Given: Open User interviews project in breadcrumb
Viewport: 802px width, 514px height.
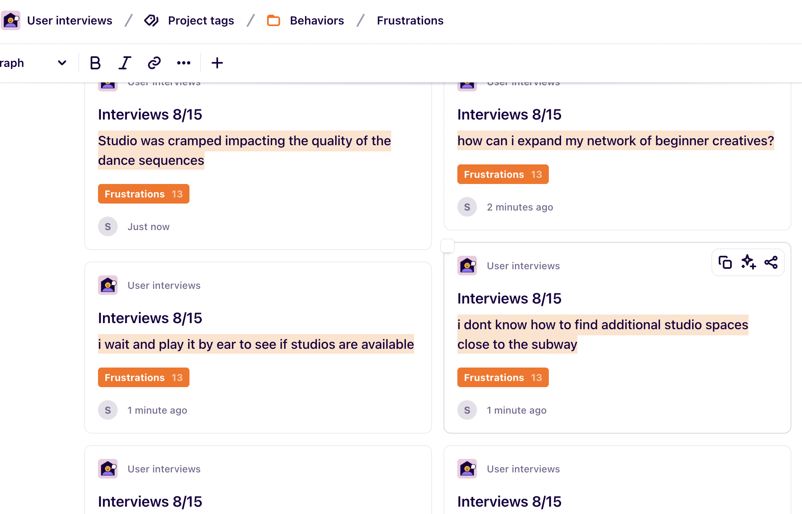Looking at the screenshot, I should pos(69,20).
